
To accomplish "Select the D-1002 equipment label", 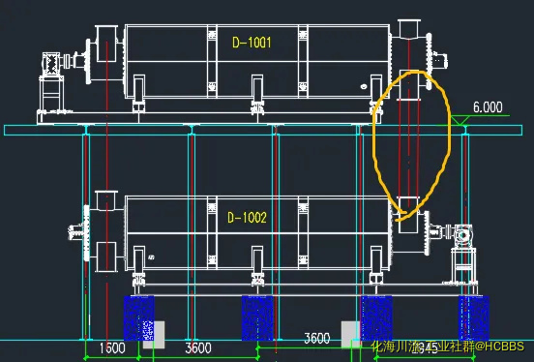I will click(x=247, y=218).
